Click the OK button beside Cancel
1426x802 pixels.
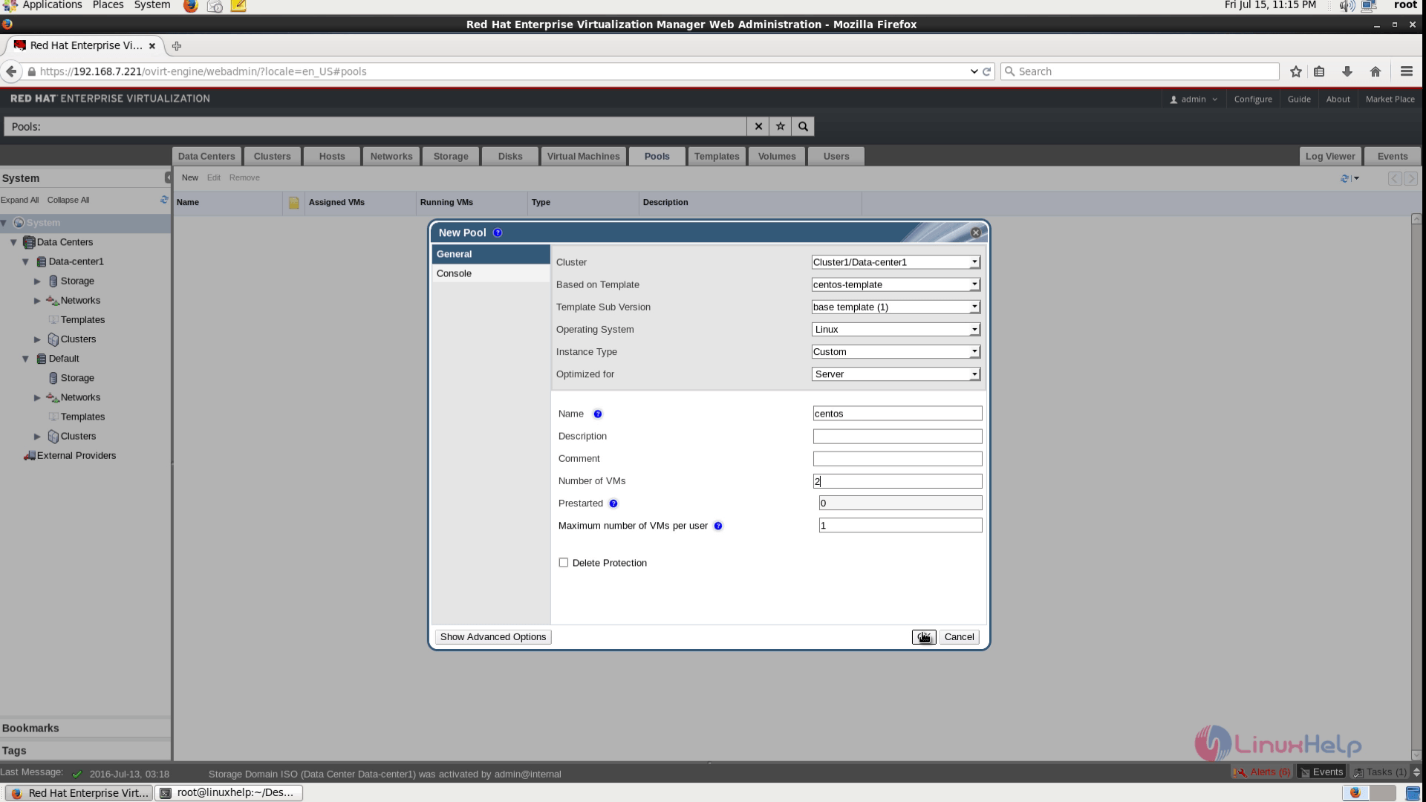tap(924, 637)
